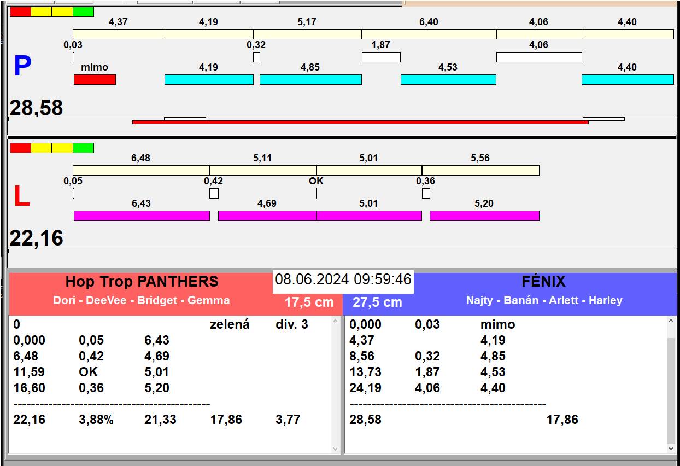680x466 pixels.
Task: Click the blue P lane letter
Action: tap(22, 66)
